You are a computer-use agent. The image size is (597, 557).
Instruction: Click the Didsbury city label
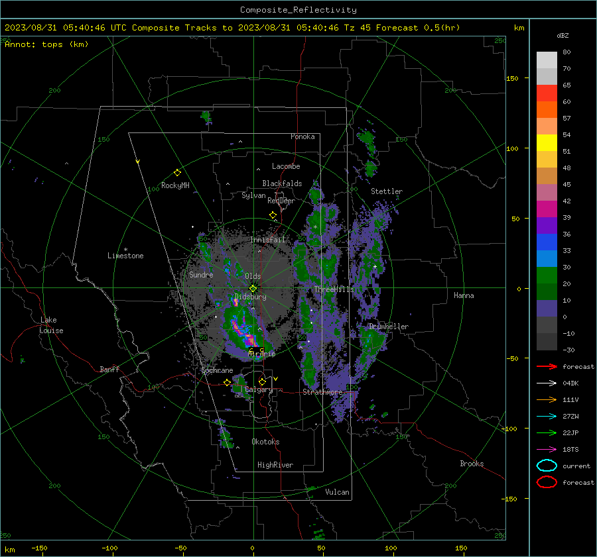(x=250, y=297)
